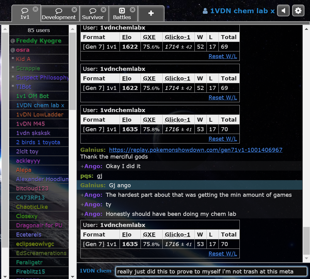The height and width of the screenshot is (279, 310).
Task: Open the plus tab to join rooms
Action: [x=151, y=13]
